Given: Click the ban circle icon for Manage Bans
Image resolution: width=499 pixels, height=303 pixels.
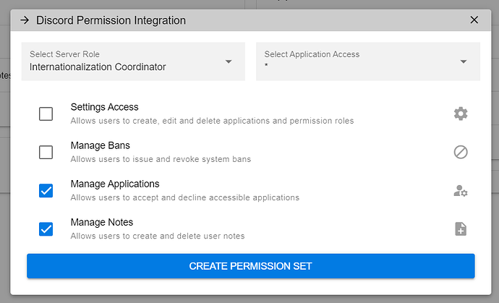Looking at the screenshot, I should pyautogui.click(x=461, y=152).
